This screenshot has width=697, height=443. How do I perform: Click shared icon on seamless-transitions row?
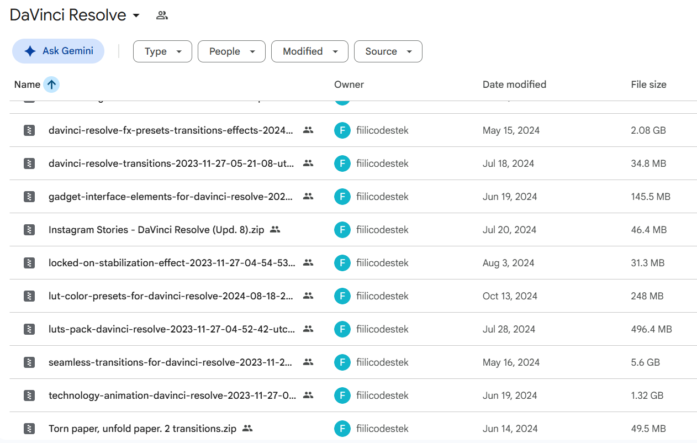(x=308, y=362)
